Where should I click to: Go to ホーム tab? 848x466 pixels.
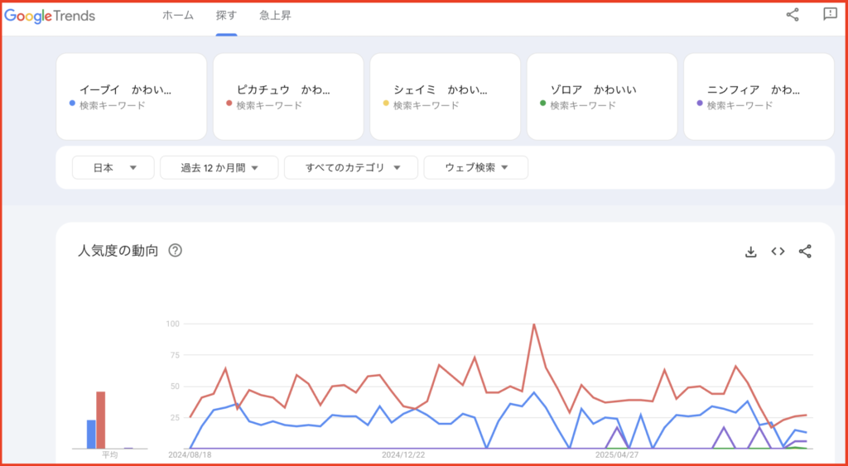(178, 16)
